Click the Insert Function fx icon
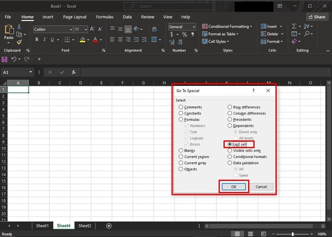 coord(73,72)
